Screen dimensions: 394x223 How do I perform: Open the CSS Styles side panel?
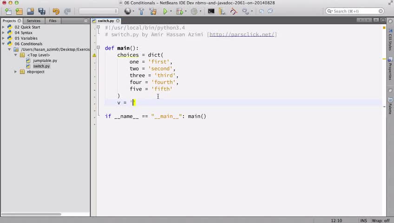390,39
